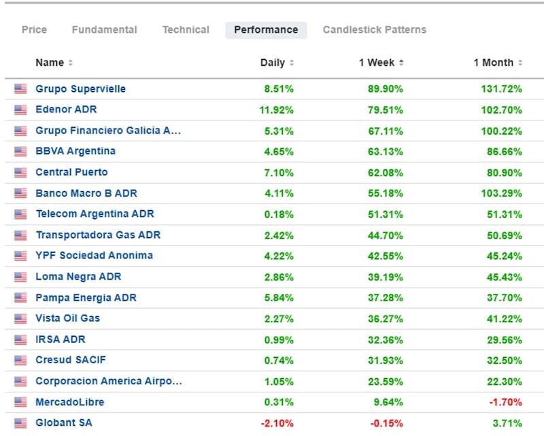Click the flag icon beside BBVA Argentina
This screenshot has width=544, height=436.
20,151
